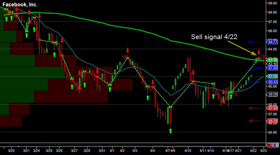Select the 60.00 price axis label

[x=272, y=86]
